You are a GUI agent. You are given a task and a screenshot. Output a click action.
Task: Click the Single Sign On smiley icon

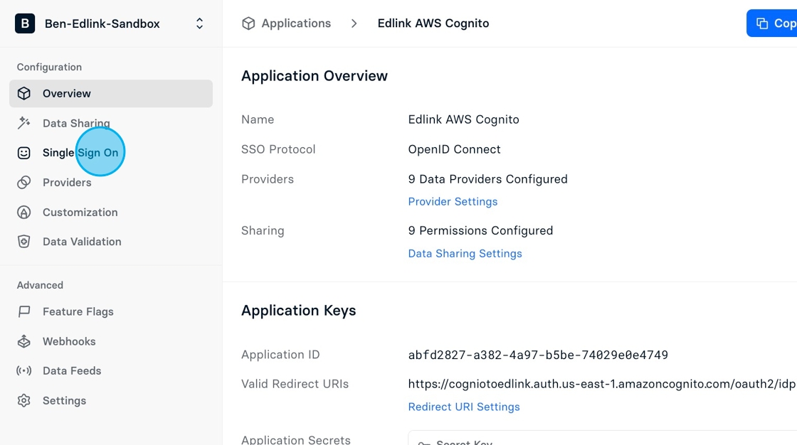tap(24, 153)
